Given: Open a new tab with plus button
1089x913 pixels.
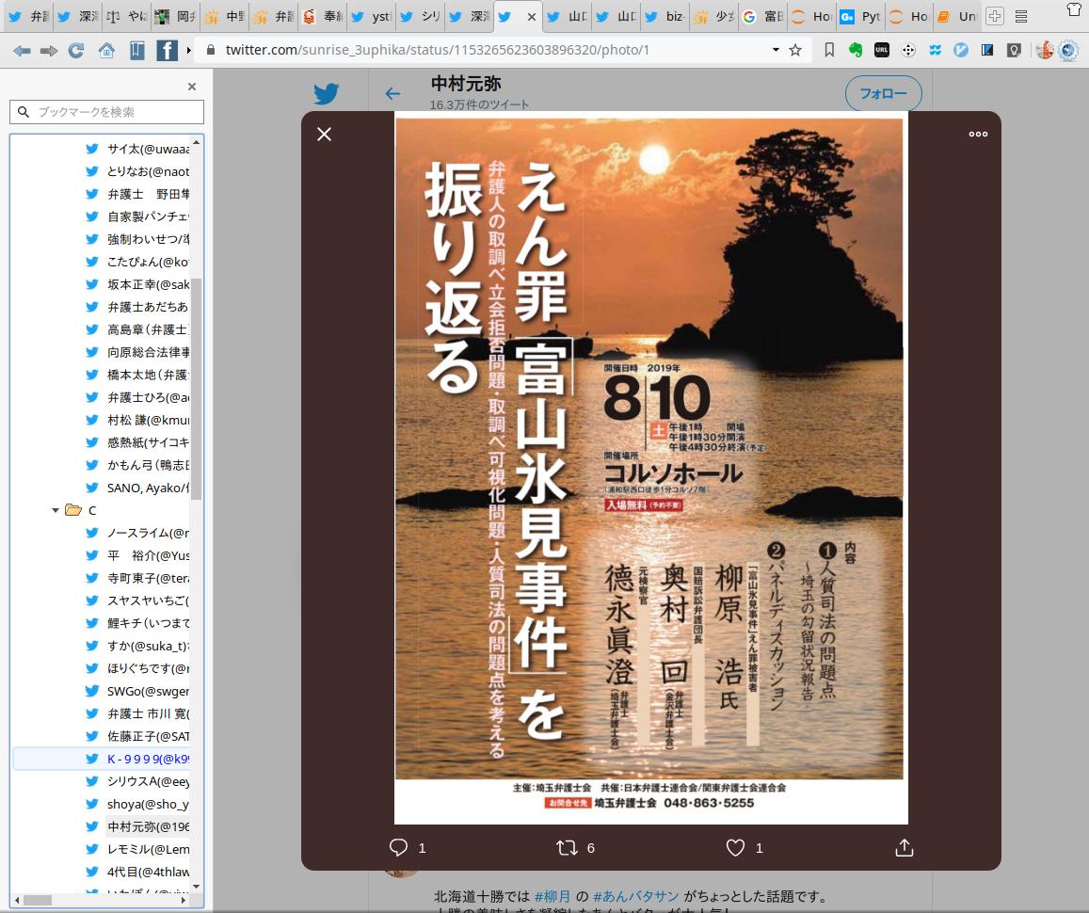Looking at the screenshot, I should tap(995, 16).
